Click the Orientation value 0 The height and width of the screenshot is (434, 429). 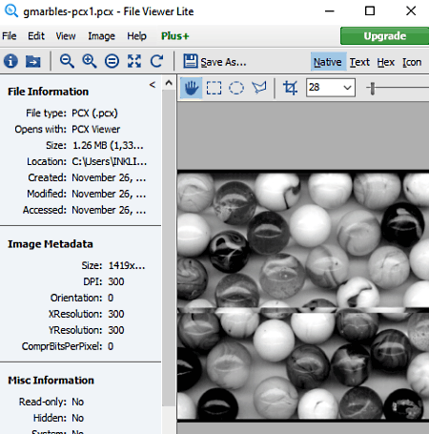click(x=111, y=298)
